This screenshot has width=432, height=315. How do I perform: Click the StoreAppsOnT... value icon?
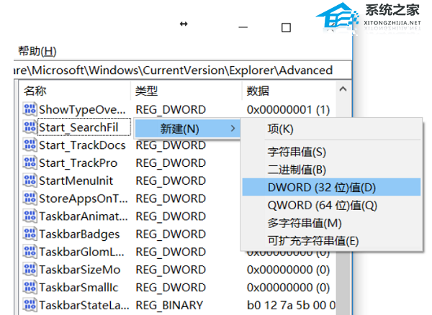30,198
